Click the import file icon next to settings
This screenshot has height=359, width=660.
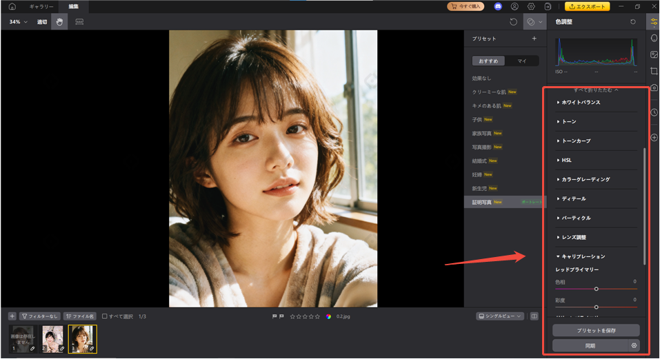pyautogui.click(x=548, y=6)
